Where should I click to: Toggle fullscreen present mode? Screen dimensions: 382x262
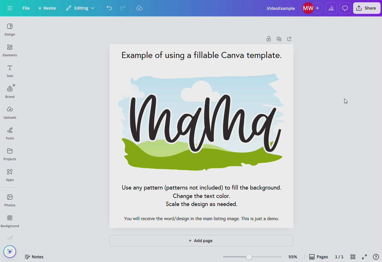tap(364, 257)
